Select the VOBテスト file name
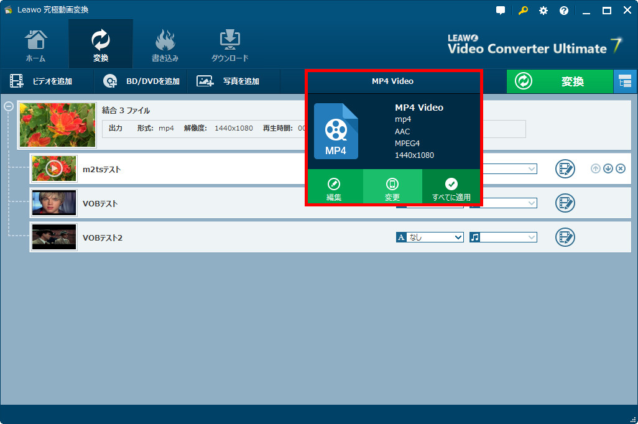 pos(100,203)
